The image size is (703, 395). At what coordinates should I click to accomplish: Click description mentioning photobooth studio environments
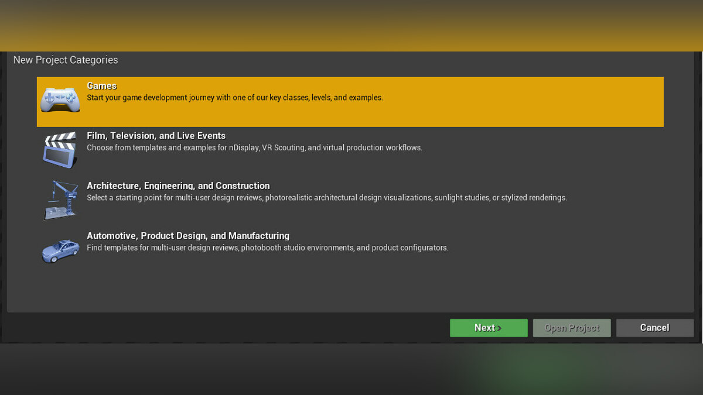point(267,248)
